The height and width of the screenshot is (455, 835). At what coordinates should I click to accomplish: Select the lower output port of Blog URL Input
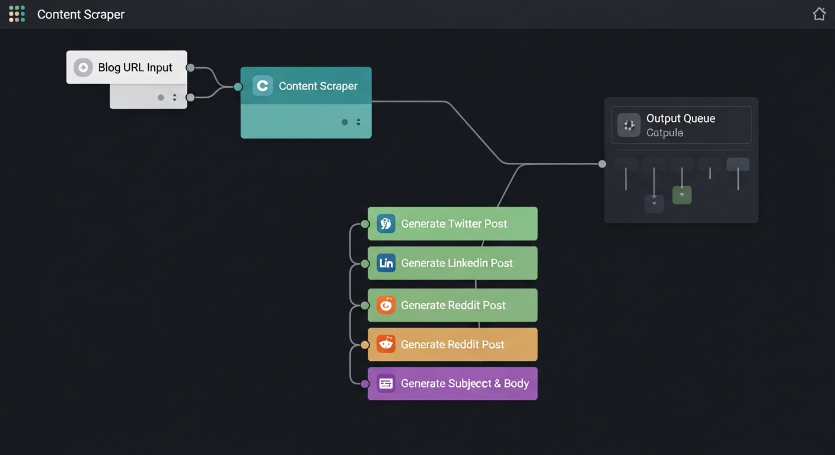(x=190, y=97)
